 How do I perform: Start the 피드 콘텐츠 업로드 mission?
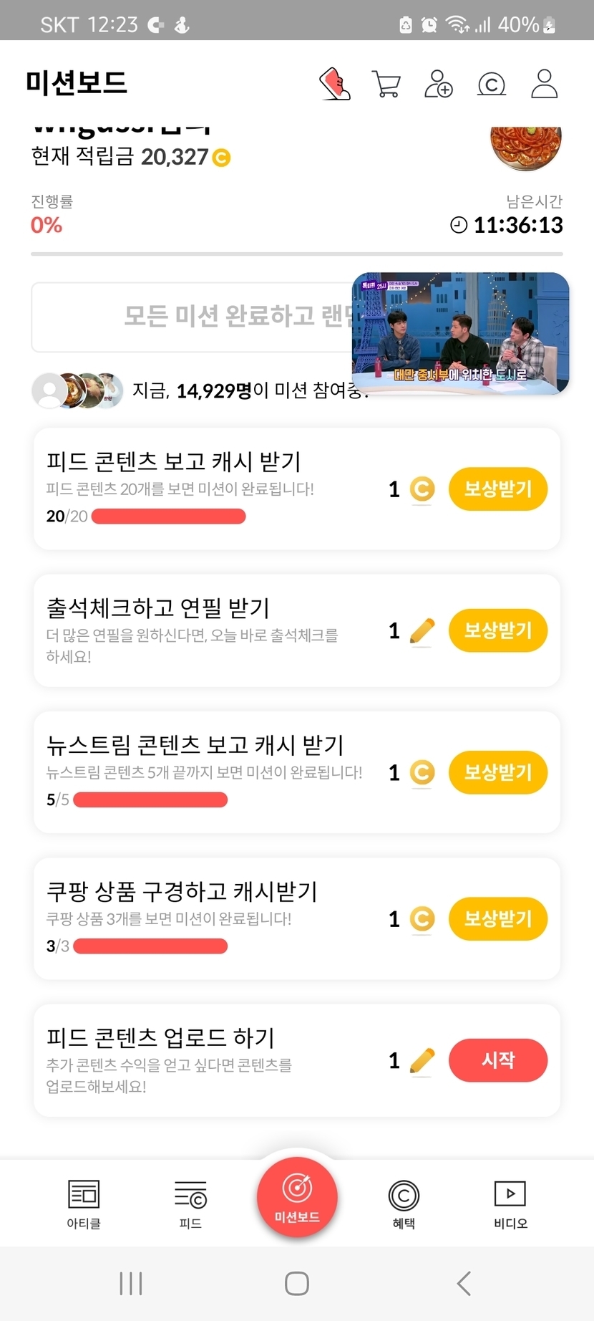(497, 1060)
